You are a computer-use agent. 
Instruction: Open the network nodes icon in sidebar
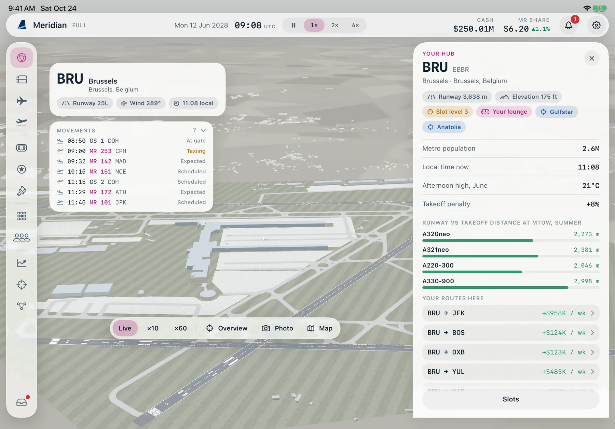pos(22,306)
